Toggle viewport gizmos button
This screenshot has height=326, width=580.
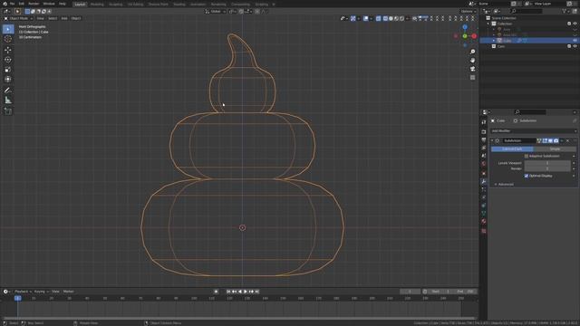pos(353,18)
